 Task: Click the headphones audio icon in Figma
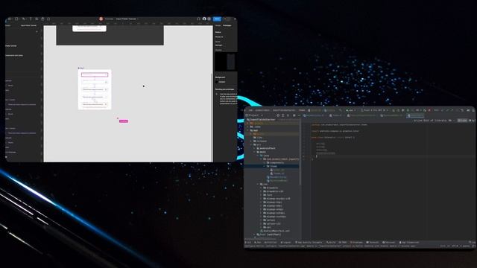(x=199, y=19)
